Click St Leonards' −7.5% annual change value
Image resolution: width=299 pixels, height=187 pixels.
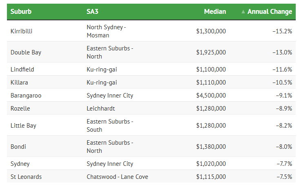coord(283,177)
